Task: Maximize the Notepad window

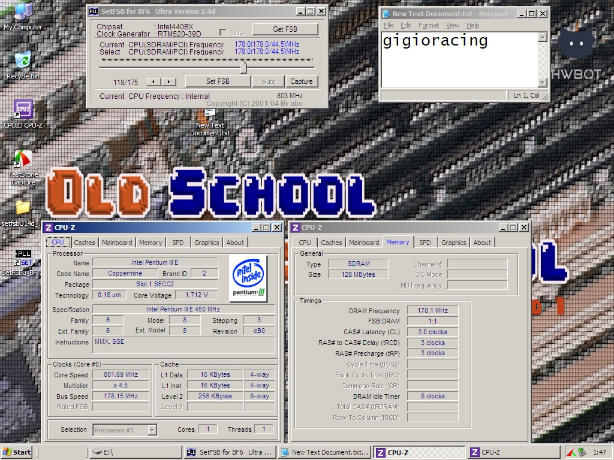Action: click(531, 14)
